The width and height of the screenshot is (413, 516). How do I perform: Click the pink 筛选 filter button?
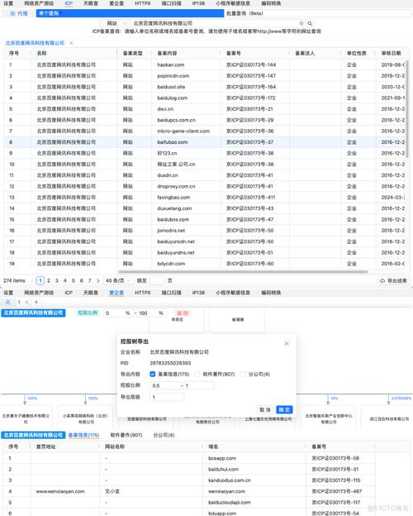click(x=183, y=313)
